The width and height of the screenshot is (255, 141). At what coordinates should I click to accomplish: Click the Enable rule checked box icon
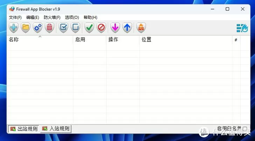click(63, 28)
